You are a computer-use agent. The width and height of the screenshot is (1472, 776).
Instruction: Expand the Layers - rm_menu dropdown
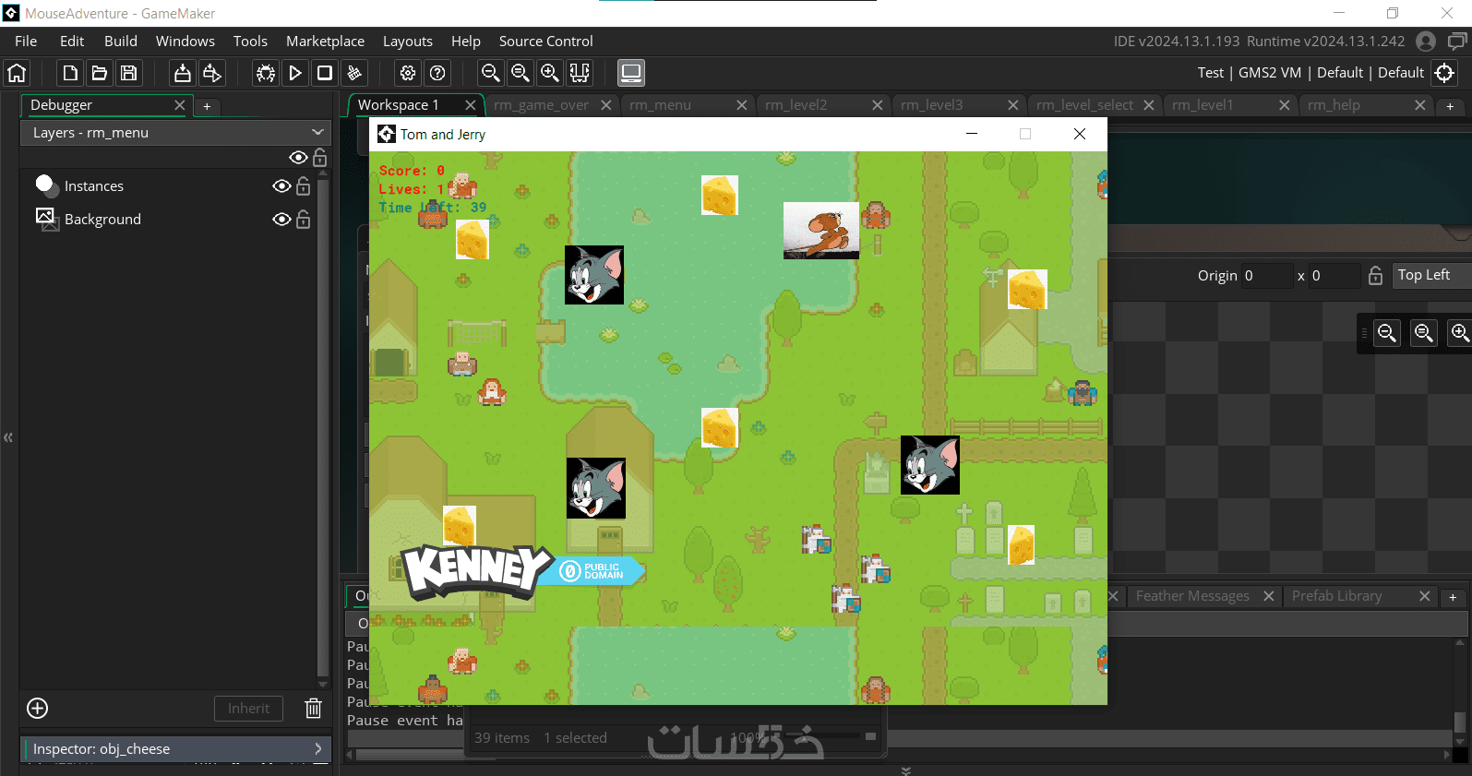point(175,133)
